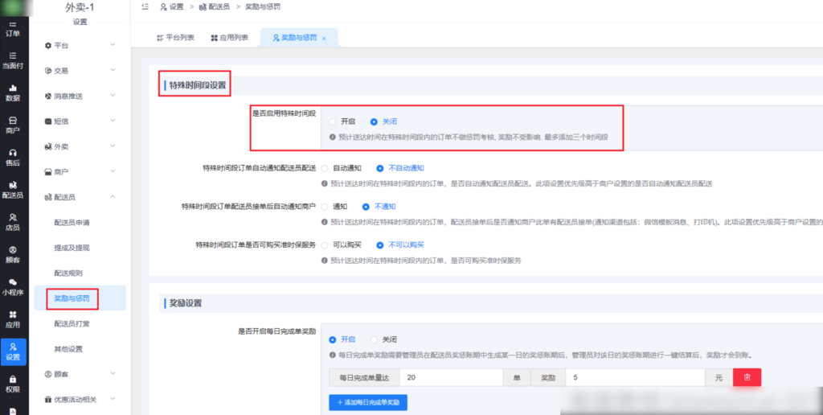Image resolution: width=823 pixels, height=415 pixels.
Task: Open 其他设置 submenu item
Action: pyautogui.click(x=68, y=349)
